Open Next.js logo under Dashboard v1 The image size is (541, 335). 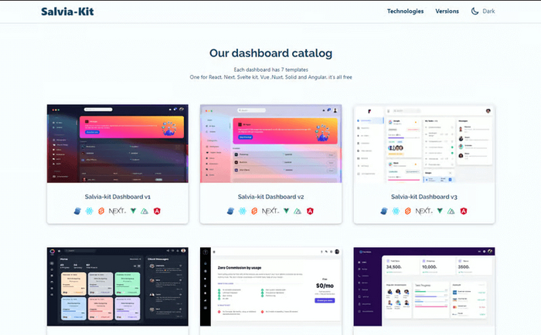tap(117, 211)
